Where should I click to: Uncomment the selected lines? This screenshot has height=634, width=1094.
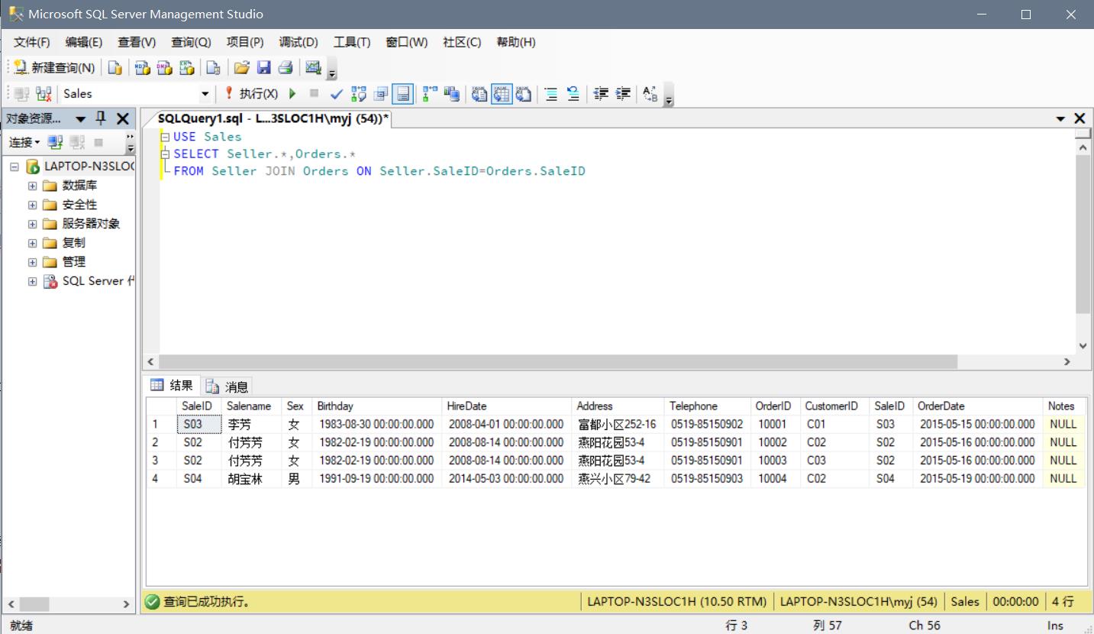click(x=573, y=94)
